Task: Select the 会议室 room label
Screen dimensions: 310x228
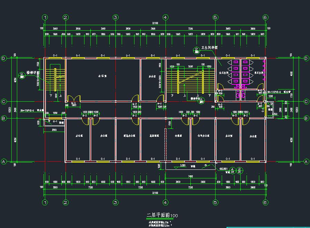Action: tap(102, 76)
